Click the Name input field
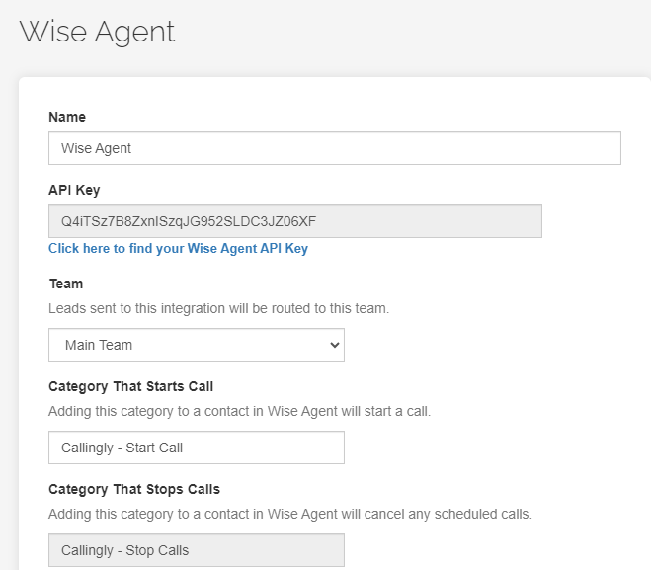This screenshot has height=570, width=651. pos(335,148)
